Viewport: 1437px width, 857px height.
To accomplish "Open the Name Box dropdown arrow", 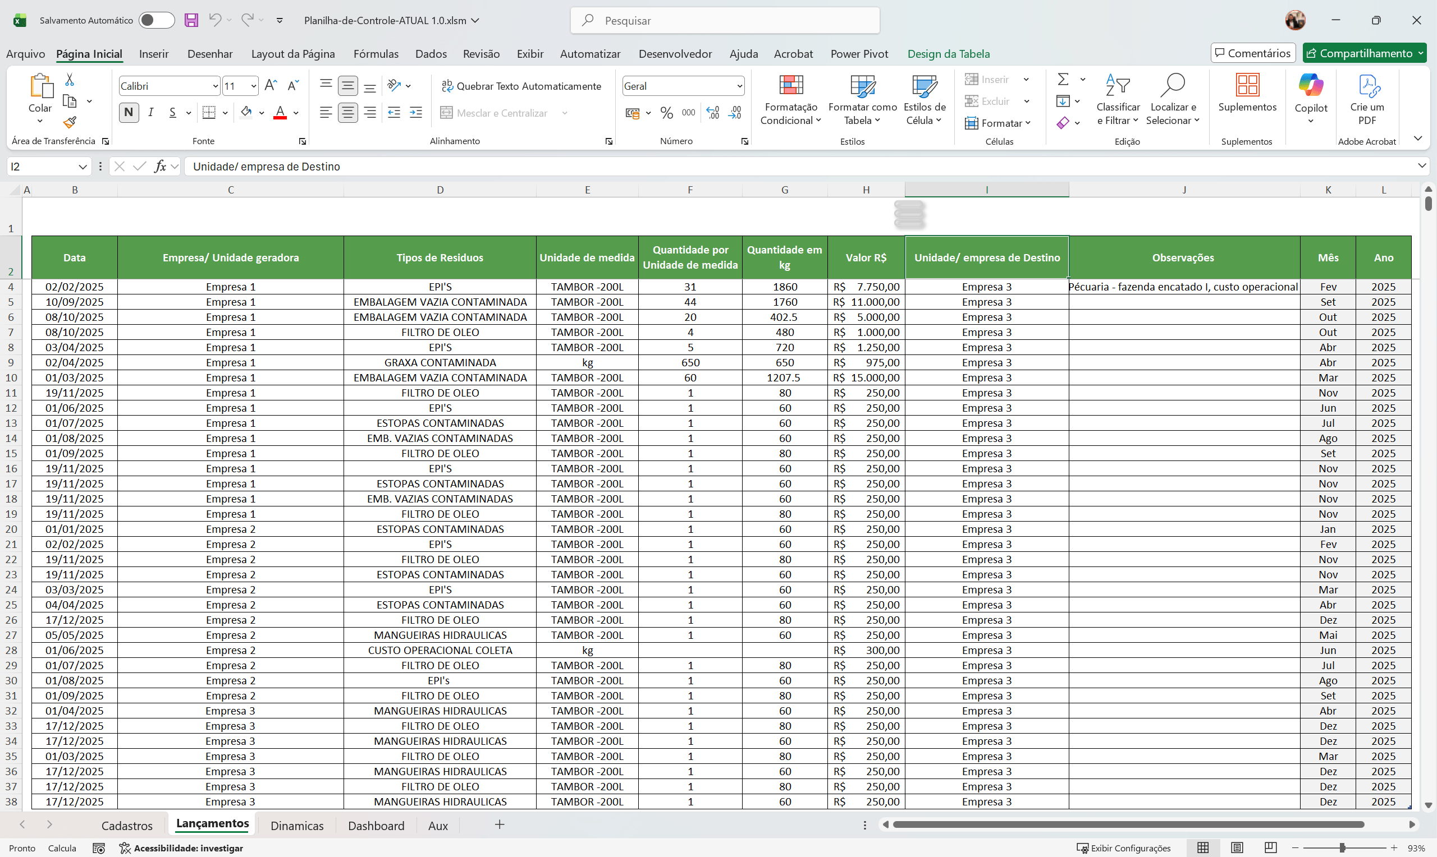I will coord(83,167).
